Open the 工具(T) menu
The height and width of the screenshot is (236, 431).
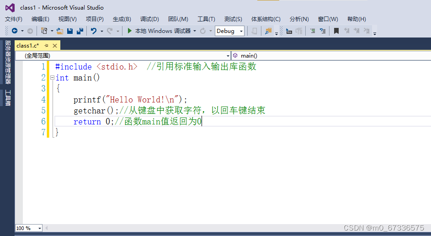(206, 19)
